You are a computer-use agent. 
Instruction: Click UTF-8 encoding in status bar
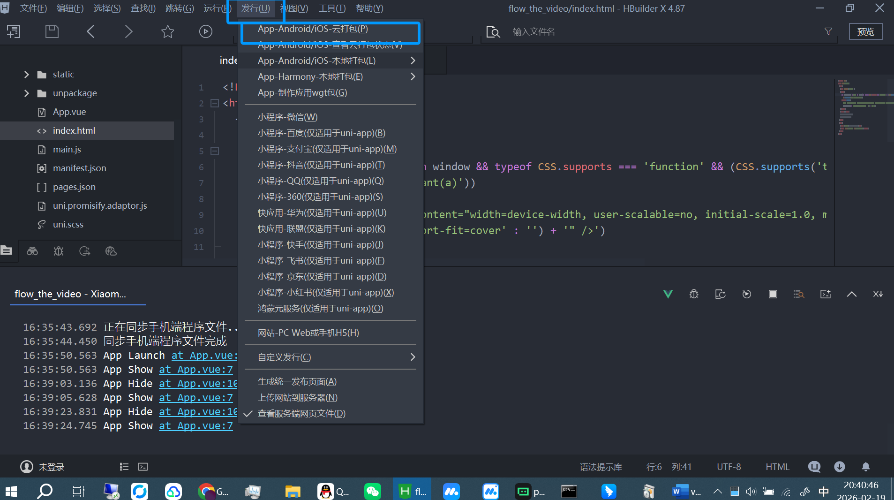pyautogui.click(x=729, y=467)
